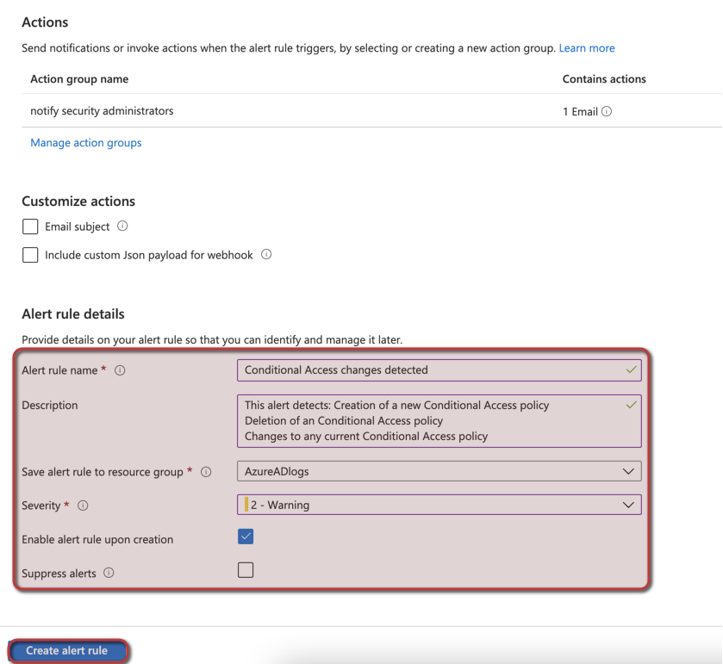The image size is (723, 664).
Task: Check Include custom Json payload for webhook
Action: [30, 255]
